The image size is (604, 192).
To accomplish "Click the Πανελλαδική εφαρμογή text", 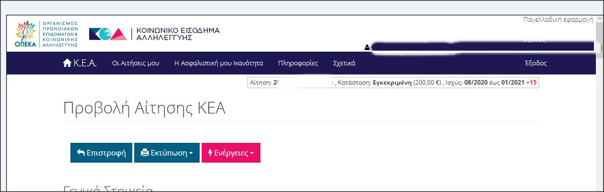I will (558, 20).
